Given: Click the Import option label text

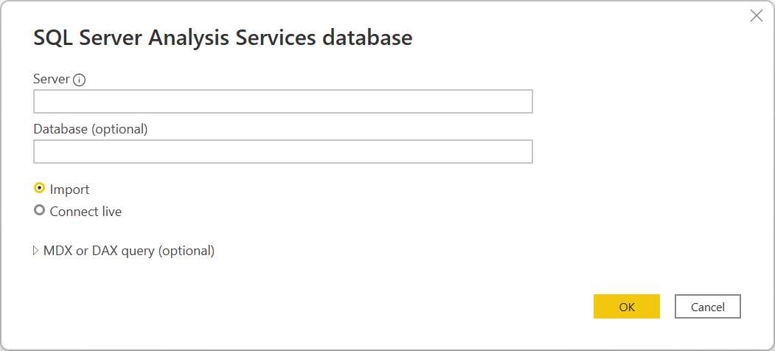Looking at the screenshot, I should pos(69,190).
